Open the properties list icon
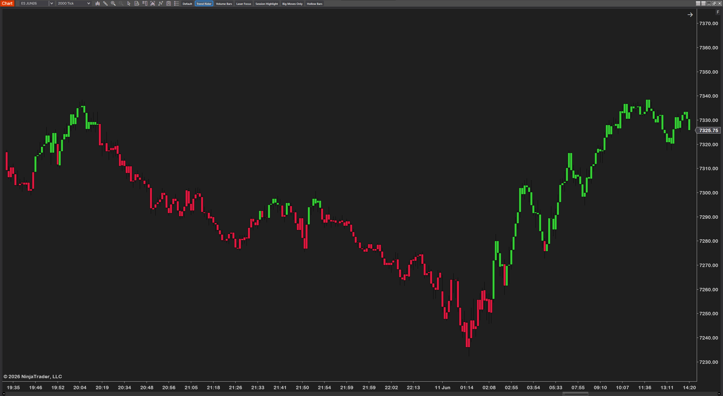The width and height of the screenshot is (723, 396). [x=177, y=4]
